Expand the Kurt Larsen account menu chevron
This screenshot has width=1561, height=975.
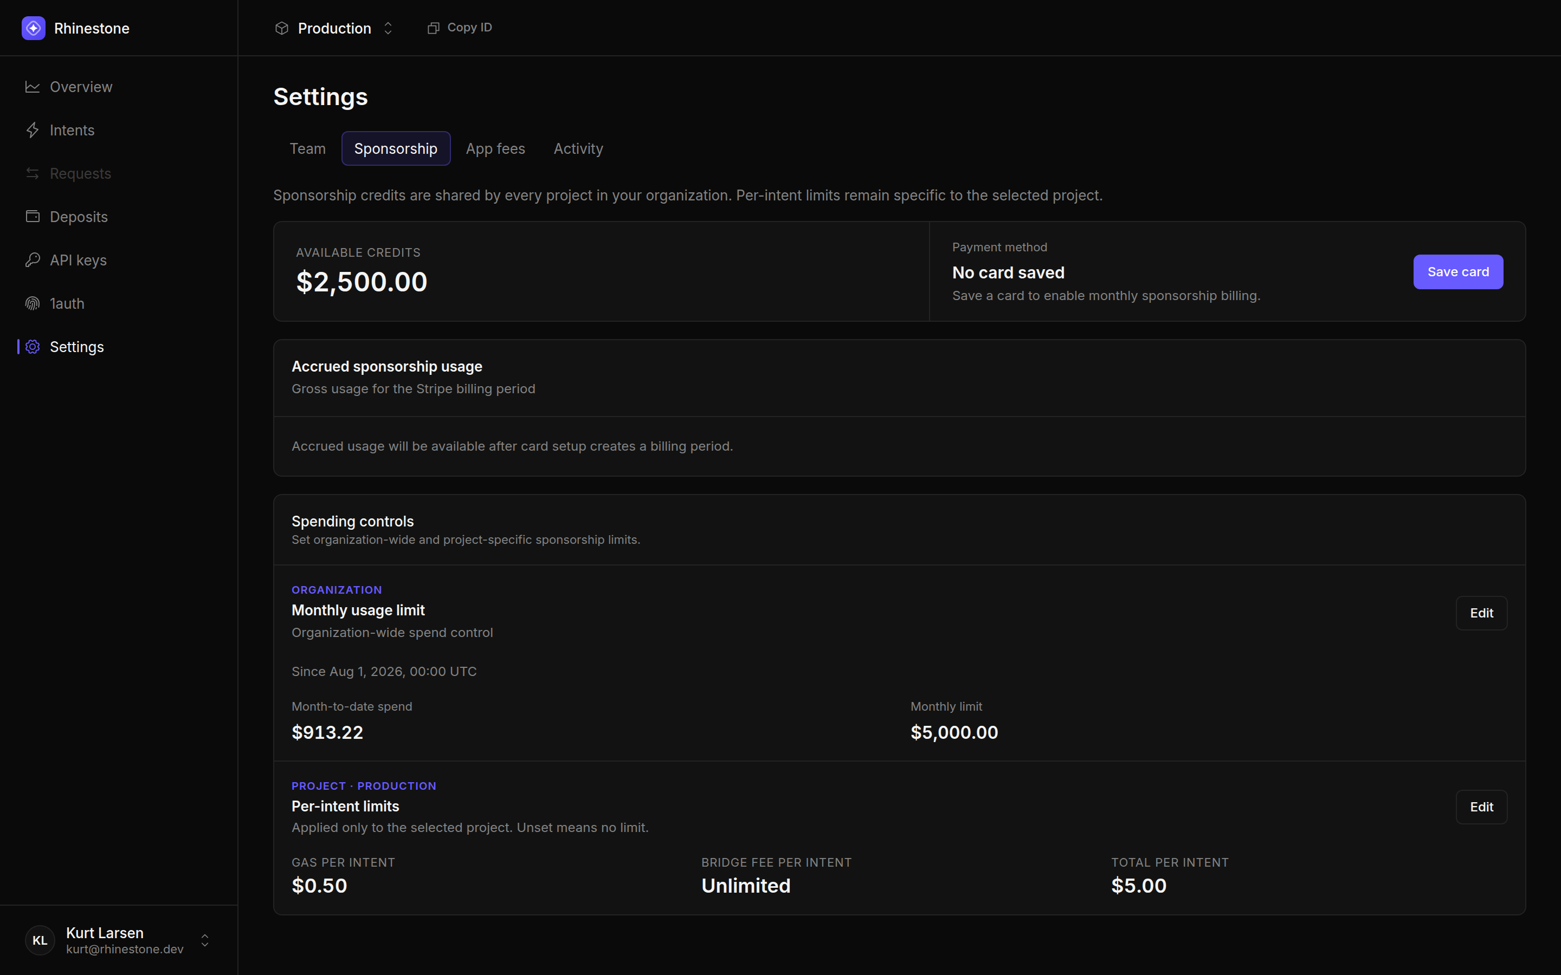(x=205, y=940)
